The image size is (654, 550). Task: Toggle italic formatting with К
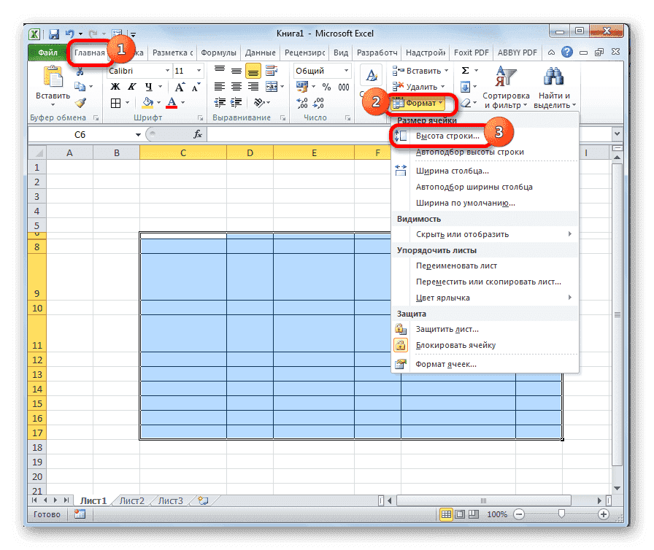(x=131, y=85)
